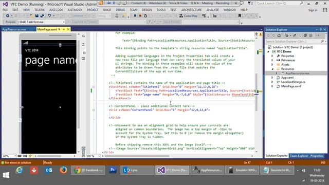Screen dimensions: 329x185
Task: Click the bookmark icon in toolbar
Action: coord(240,16)
